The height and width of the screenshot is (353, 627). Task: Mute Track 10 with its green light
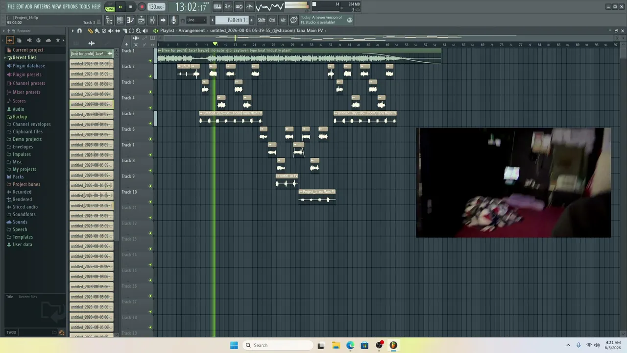150,202
